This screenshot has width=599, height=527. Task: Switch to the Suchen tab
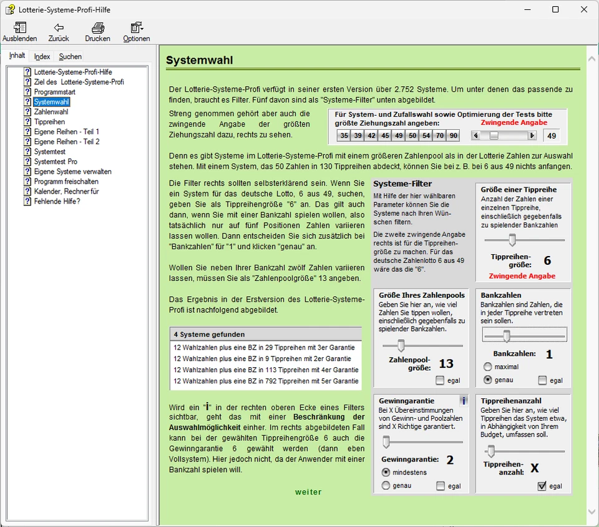coord(70,56)
